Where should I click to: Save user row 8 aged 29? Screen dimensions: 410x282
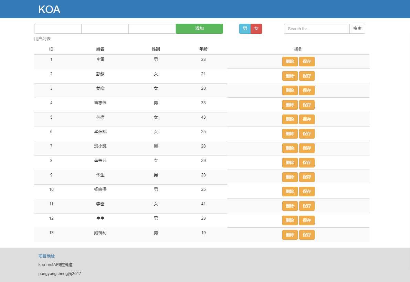coord(307,163)
